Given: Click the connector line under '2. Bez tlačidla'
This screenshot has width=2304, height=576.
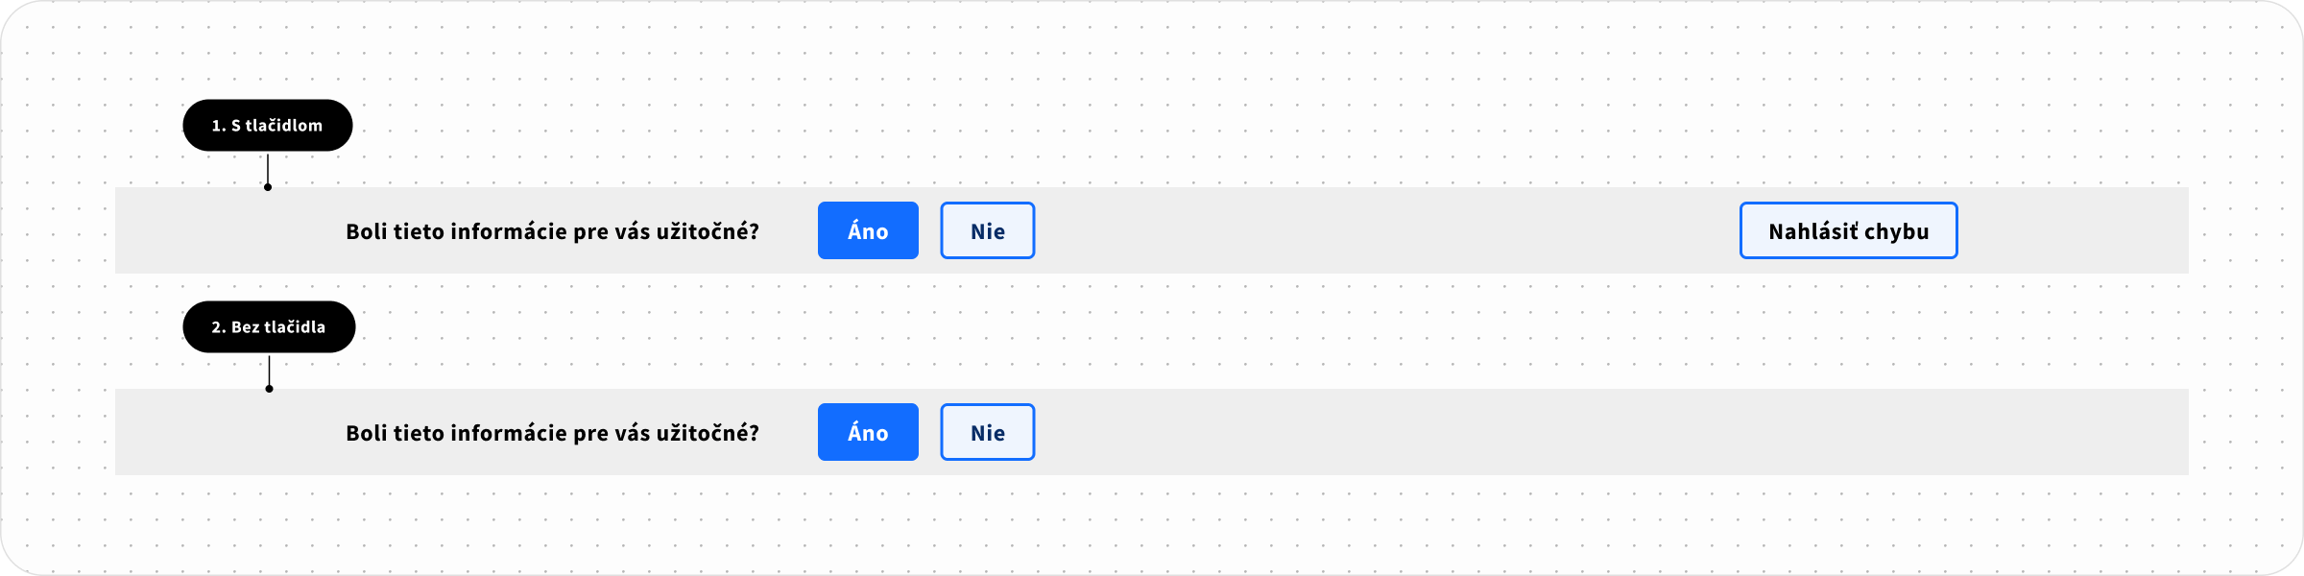Looking at the screenshot, I should 270,371.
